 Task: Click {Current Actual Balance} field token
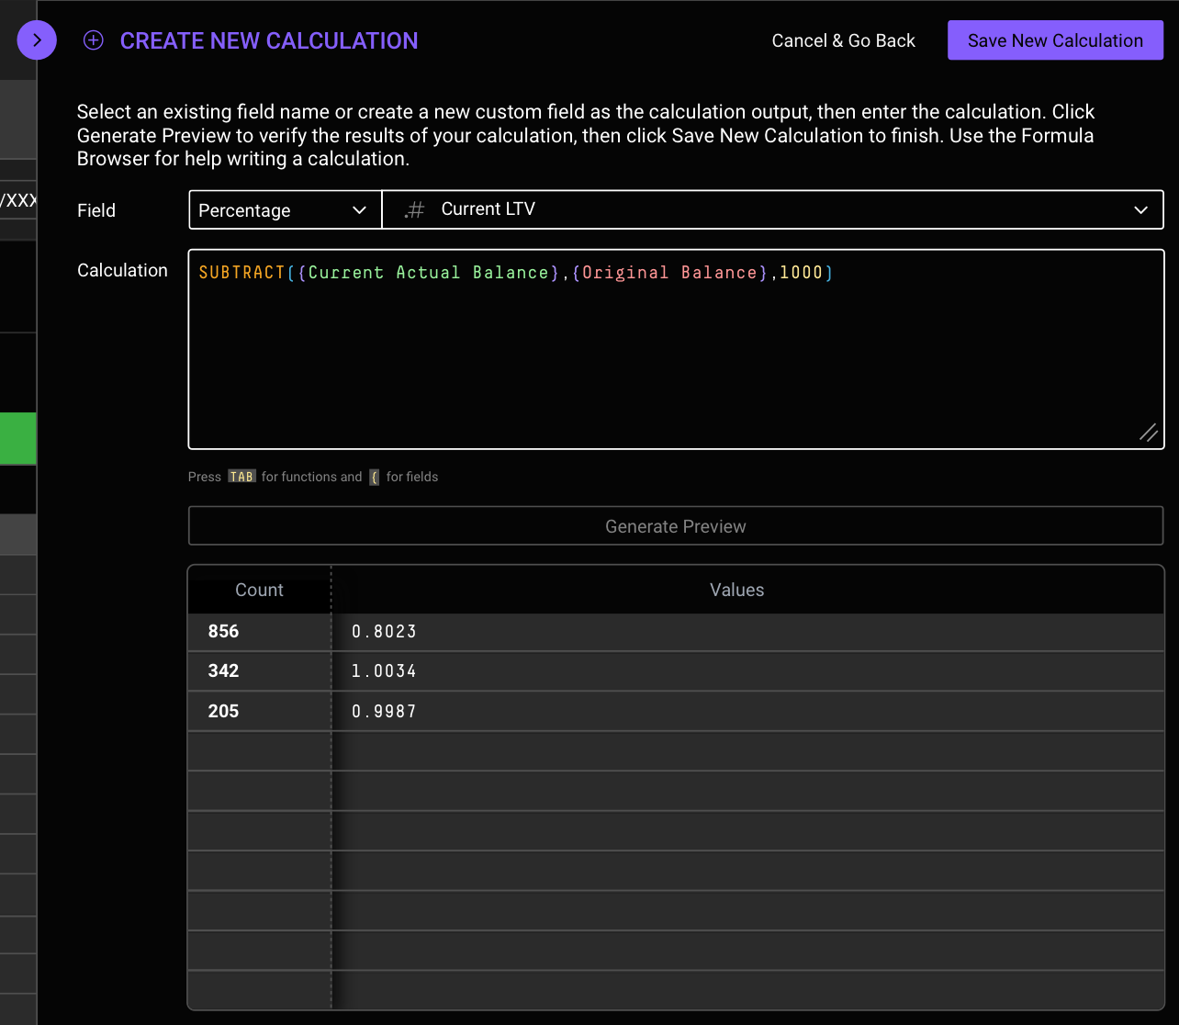429,273
